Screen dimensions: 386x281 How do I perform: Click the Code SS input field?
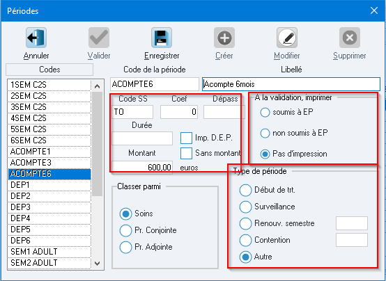132,112
